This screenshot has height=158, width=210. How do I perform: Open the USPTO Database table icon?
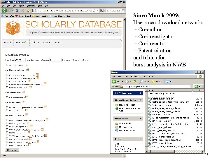[26, 115]
